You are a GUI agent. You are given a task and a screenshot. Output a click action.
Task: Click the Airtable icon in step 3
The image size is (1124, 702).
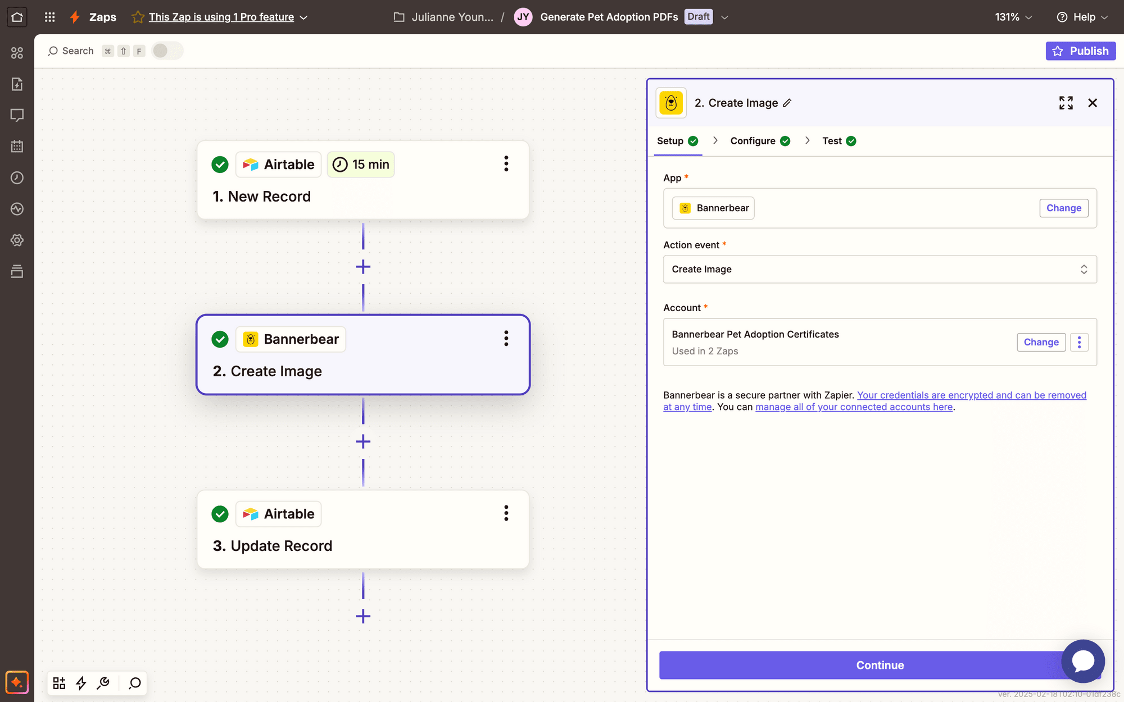(251, 513)
